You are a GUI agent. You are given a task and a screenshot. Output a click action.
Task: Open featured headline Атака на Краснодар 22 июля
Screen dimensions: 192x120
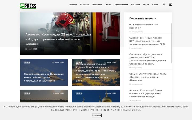[x=58, y=39]
